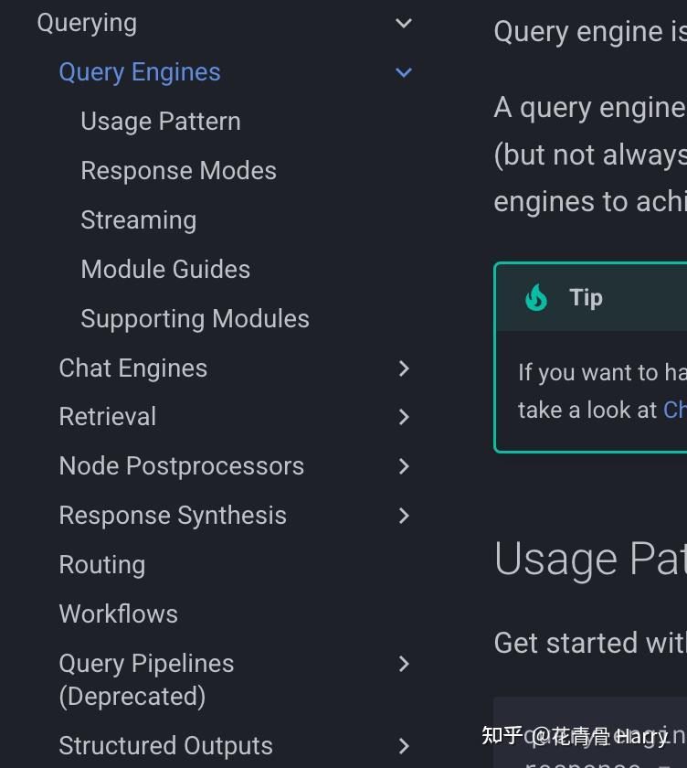
Task: Click the Usage Pattern page heading
Action: point(589,558)
